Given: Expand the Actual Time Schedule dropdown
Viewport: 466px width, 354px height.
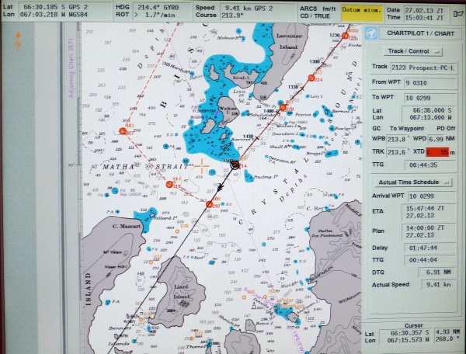Looking at the screenshot, I should (x=413, y=182).
